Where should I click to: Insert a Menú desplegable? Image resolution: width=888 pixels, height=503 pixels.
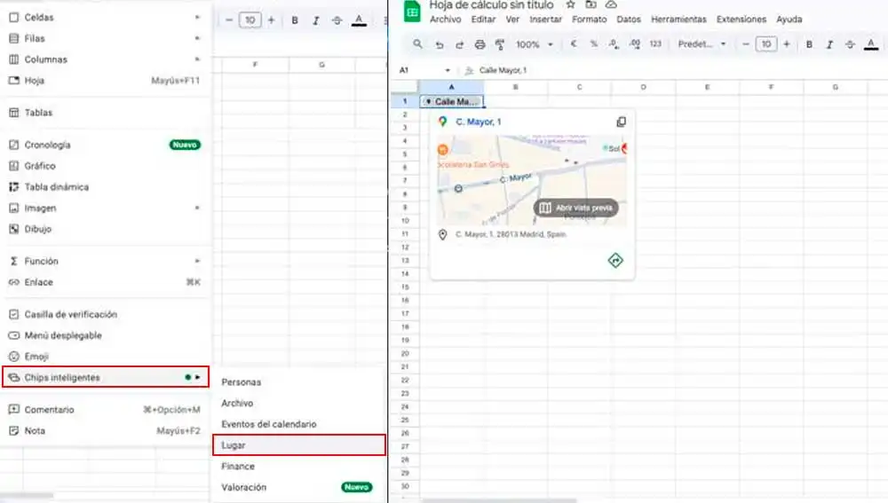click(105, 335)
